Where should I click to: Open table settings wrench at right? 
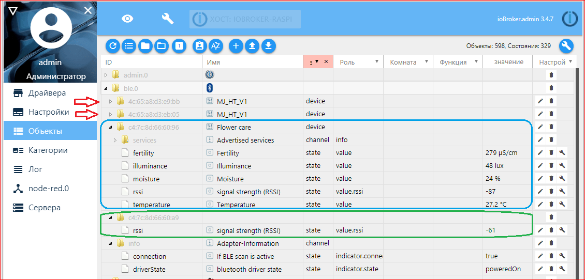click(566, 46)
